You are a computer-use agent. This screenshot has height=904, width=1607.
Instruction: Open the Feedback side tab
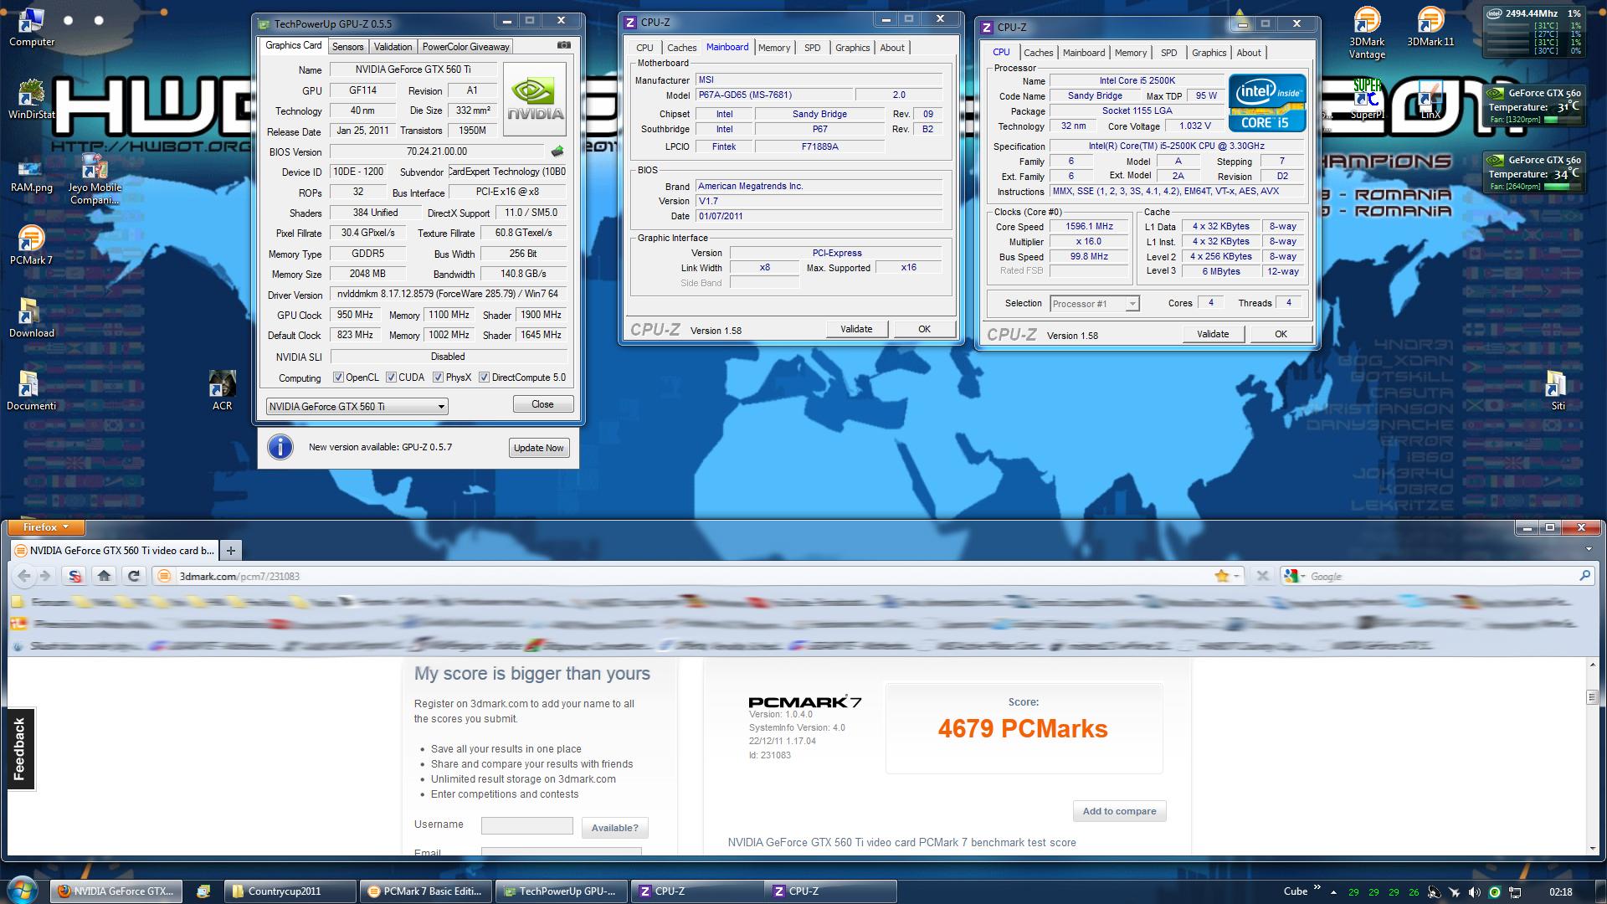pos(20,749)
